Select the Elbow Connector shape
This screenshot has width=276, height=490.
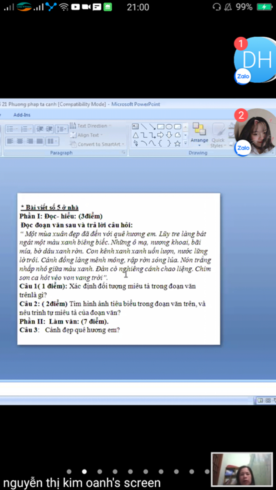coord(144,135)
